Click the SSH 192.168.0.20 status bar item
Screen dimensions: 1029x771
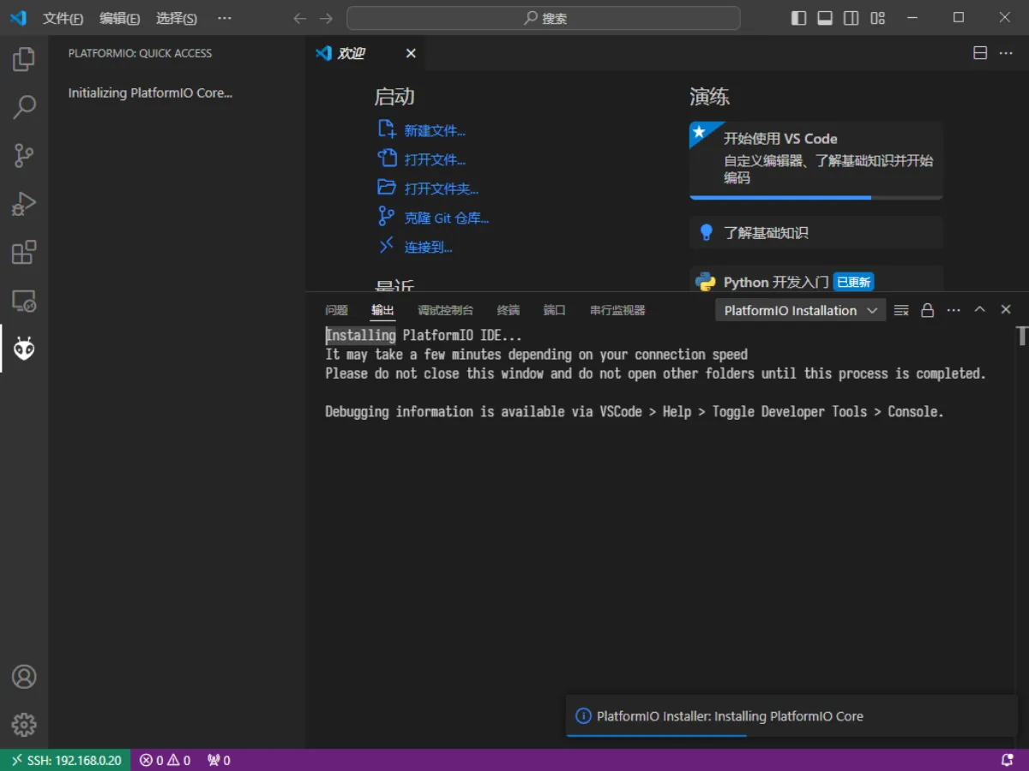[65, 760]
